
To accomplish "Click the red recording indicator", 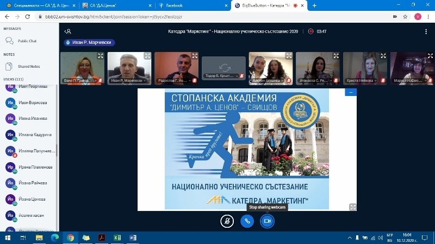I will click(310, 31).
